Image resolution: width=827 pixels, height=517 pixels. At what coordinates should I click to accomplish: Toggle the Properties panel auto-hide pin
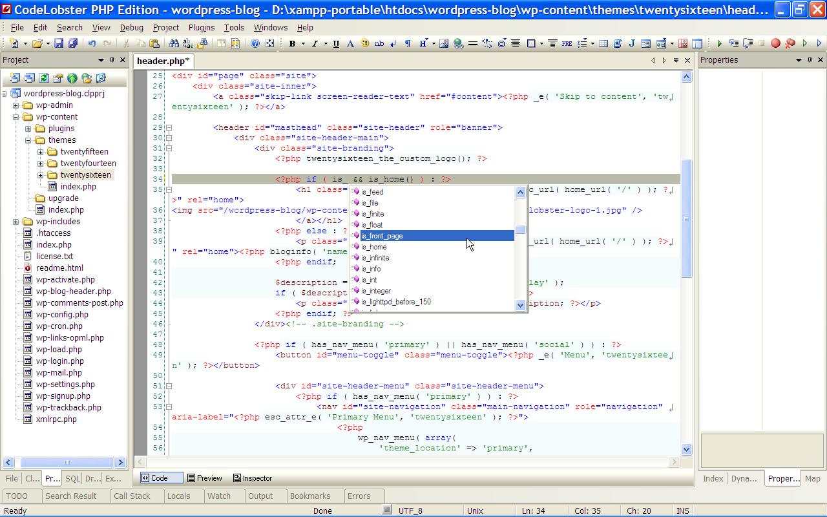[810, 59]
